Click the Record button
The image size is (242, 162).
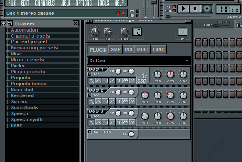207,9
